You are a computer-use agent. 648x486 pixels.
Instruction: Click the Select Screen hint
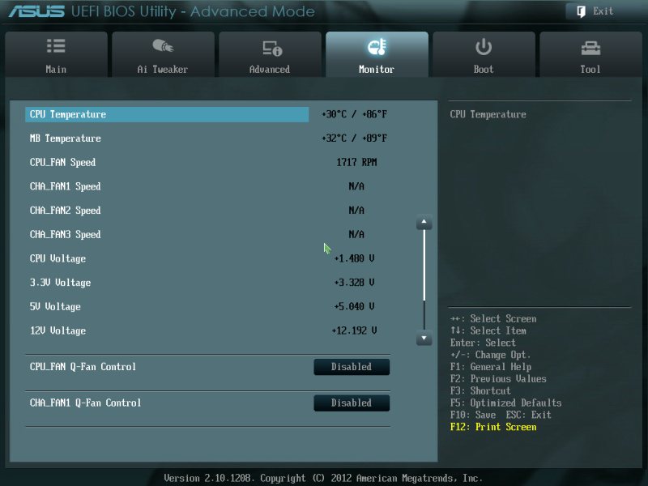(x=493, y=319)
